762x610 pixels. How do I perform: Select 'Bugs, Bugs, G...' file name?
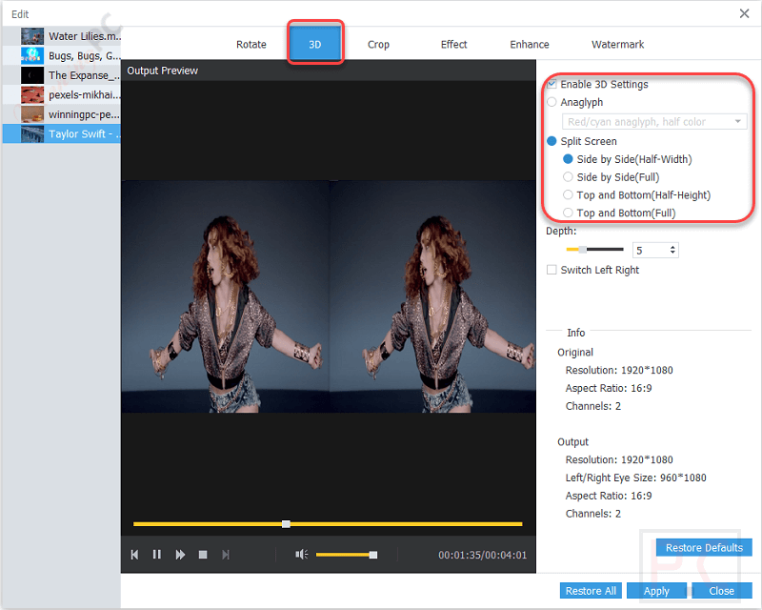coord(85,55)
